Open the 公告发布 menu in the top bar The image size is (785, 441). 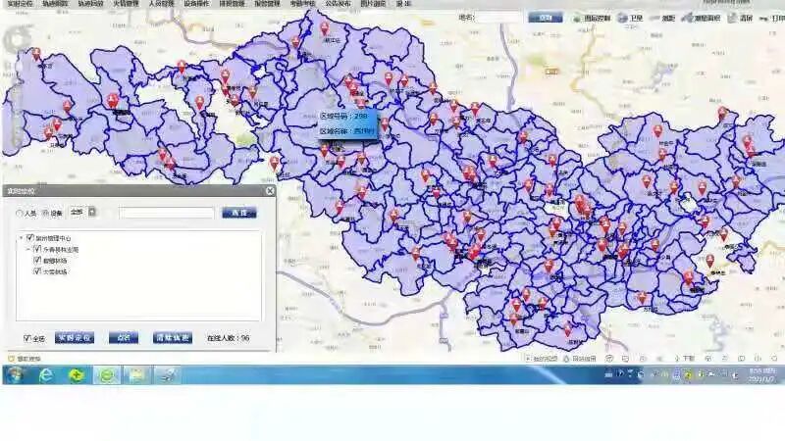[338, 4]
